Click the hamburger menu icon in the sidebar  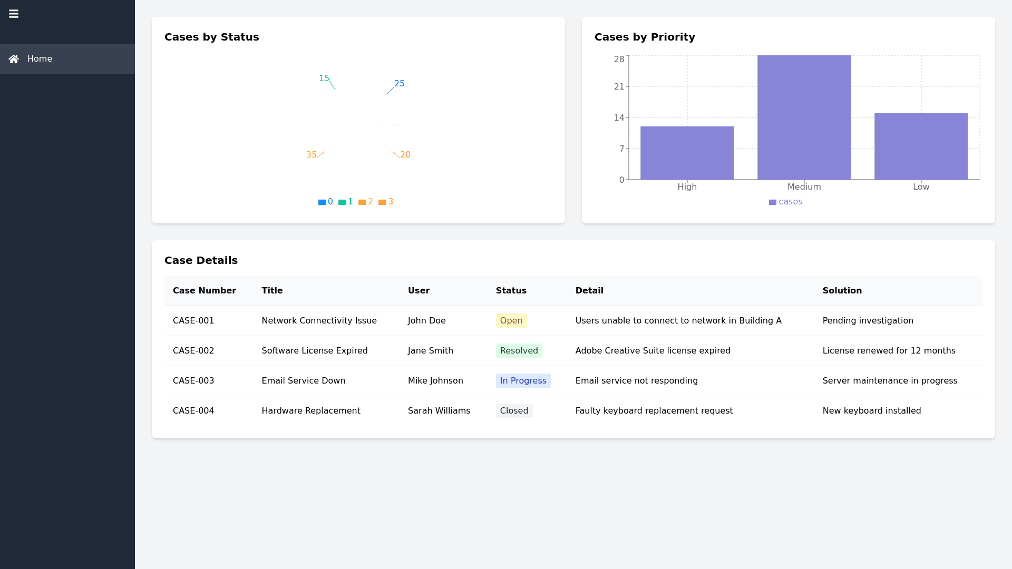(x=14, y=14)
